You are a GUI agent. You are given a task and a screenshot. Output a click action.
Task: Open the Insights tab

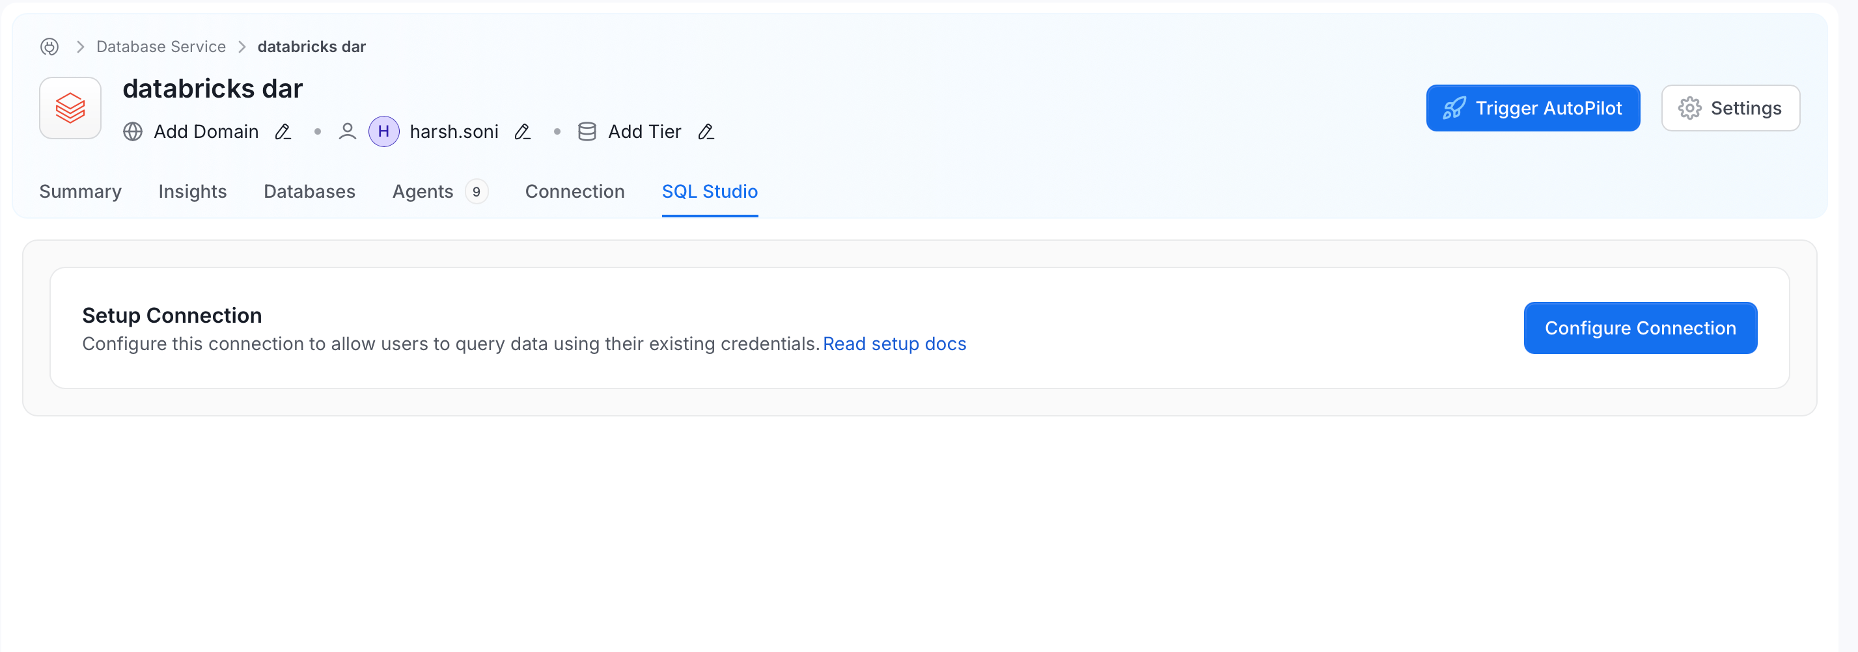193,192
